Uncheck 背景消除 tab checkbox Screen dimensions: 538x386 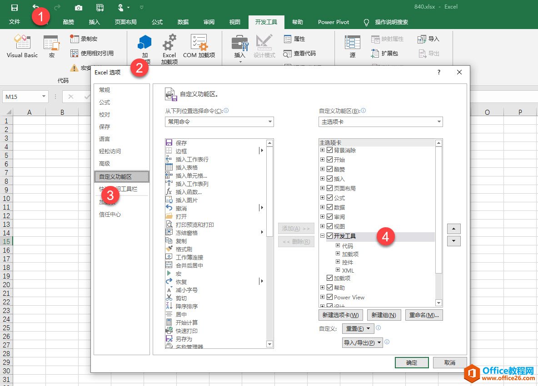(330, 150)
